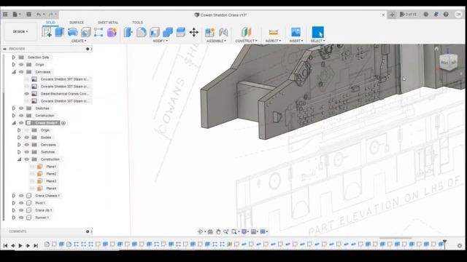Screen dimensions: 467x262
Task: Click the job status '3 of 10' button
Action: 408,15
